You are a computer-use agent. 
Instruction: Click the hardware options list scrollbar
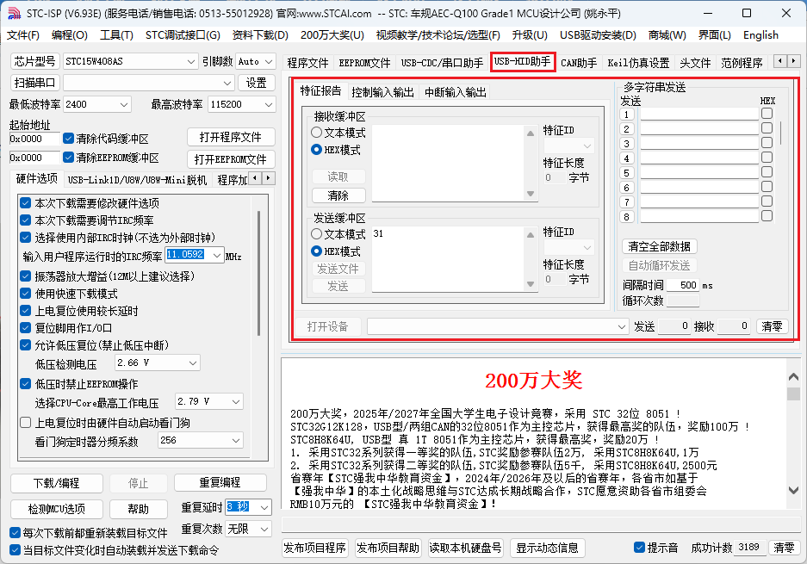tap(258, 273)
